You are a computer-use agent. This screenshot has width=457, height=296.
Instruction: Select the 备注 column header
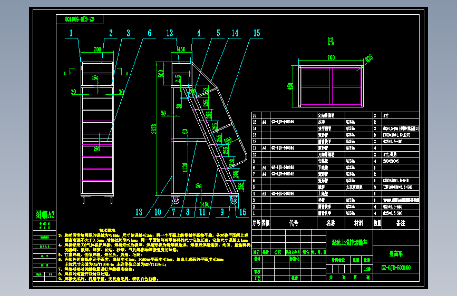401,223
